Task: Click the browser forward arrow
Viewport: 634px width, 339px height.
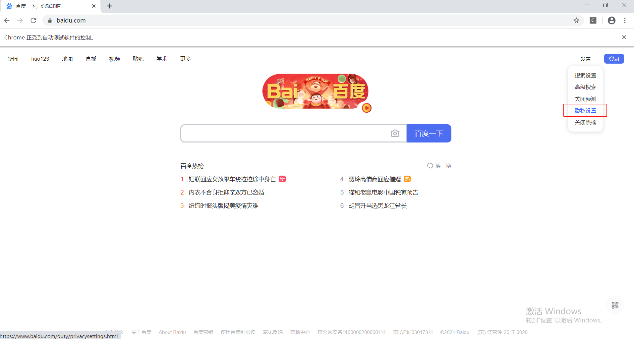Action: coord(20,20)
